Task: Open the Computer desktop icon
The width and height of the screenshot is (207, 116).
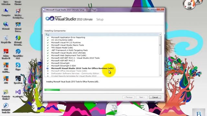Action: [x=6, y=13]
